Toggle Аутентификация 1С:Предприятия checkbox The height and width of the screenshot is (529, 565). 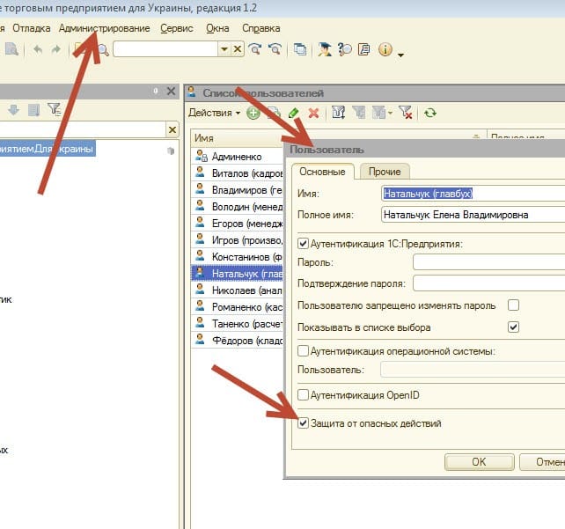click(x=305, y=244)
